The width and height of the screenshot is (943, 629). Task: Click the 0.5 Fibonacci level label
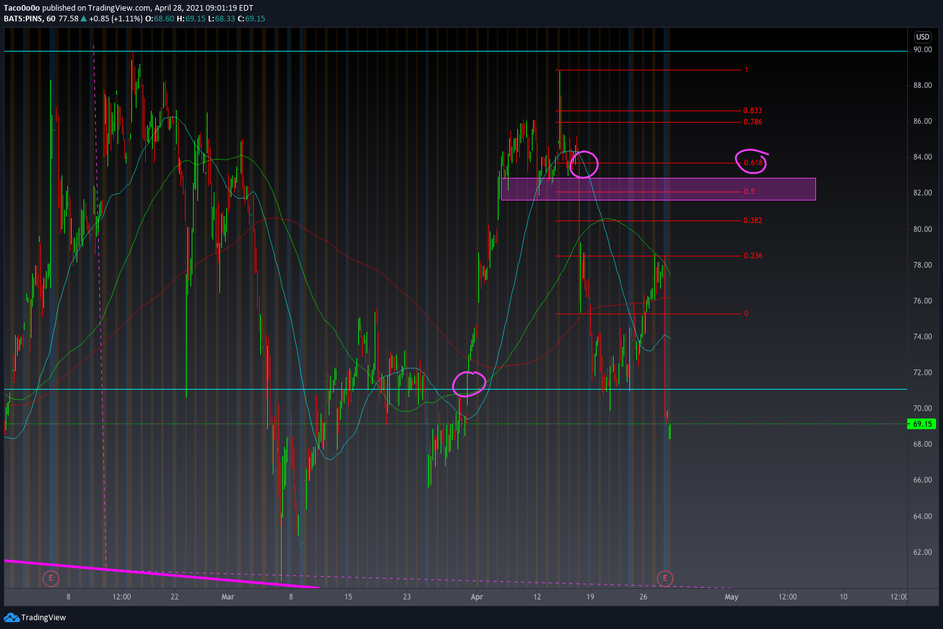click(749, 192)
